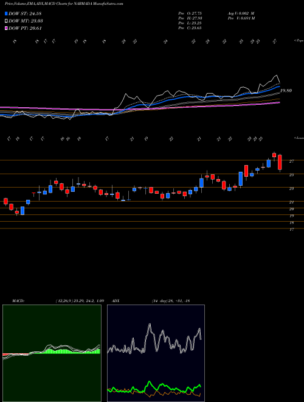This screenshot has height=402, width=304.
Task: Click the 17 price axis label
Action: [291, 230]
